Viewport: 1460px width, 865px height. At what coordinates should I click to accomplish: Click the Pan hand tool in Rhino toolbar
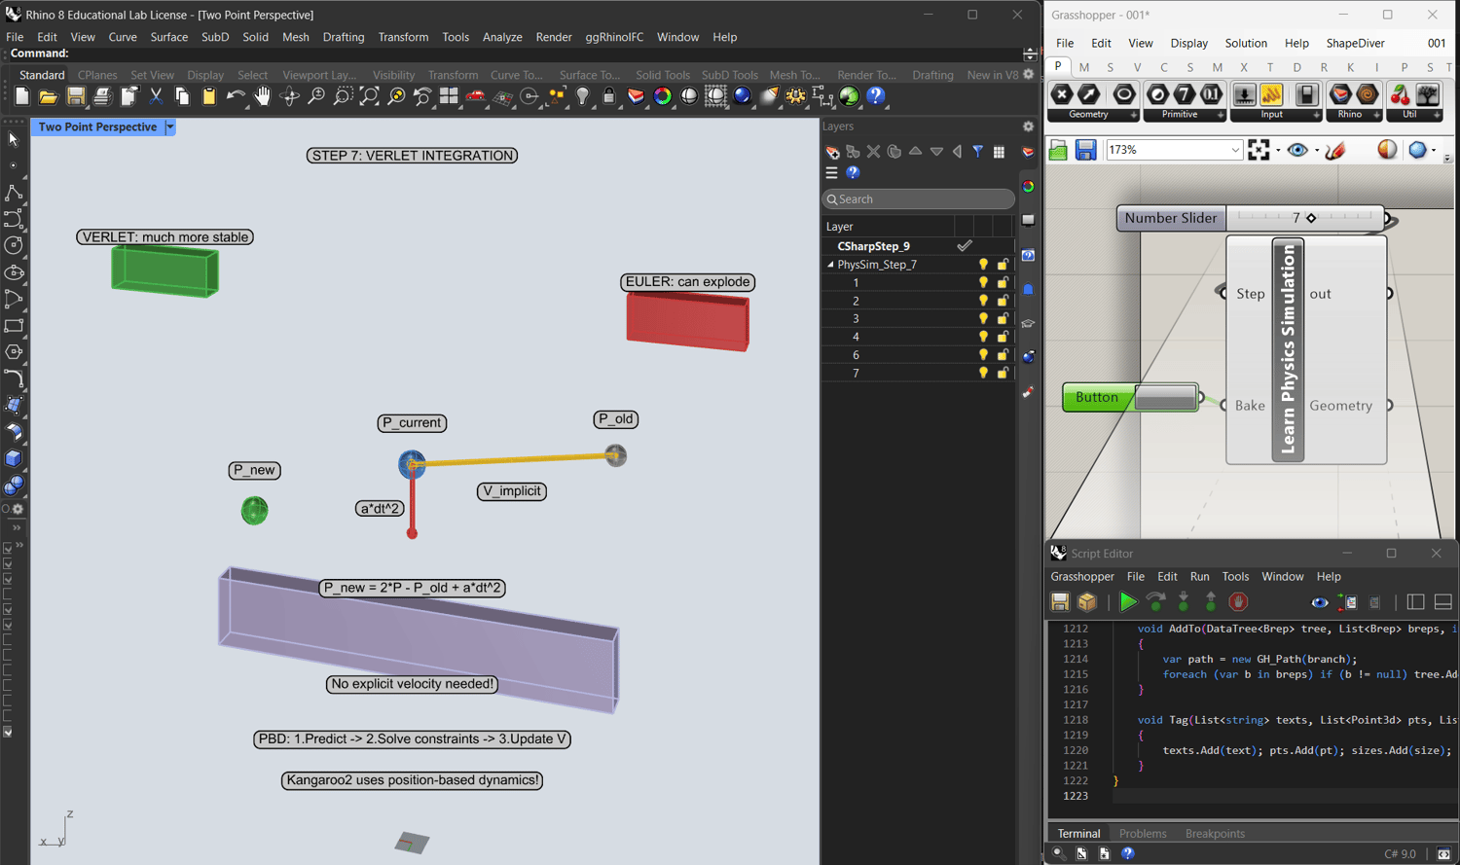pyautogui.click(x=262, y=96)
